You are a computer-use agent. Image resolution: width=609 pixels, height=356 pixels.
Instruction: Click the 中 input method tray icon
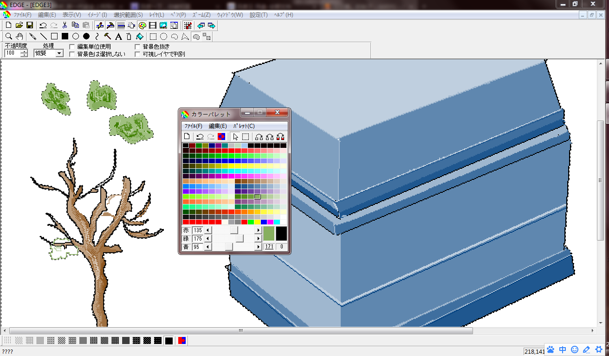[562, 350]
